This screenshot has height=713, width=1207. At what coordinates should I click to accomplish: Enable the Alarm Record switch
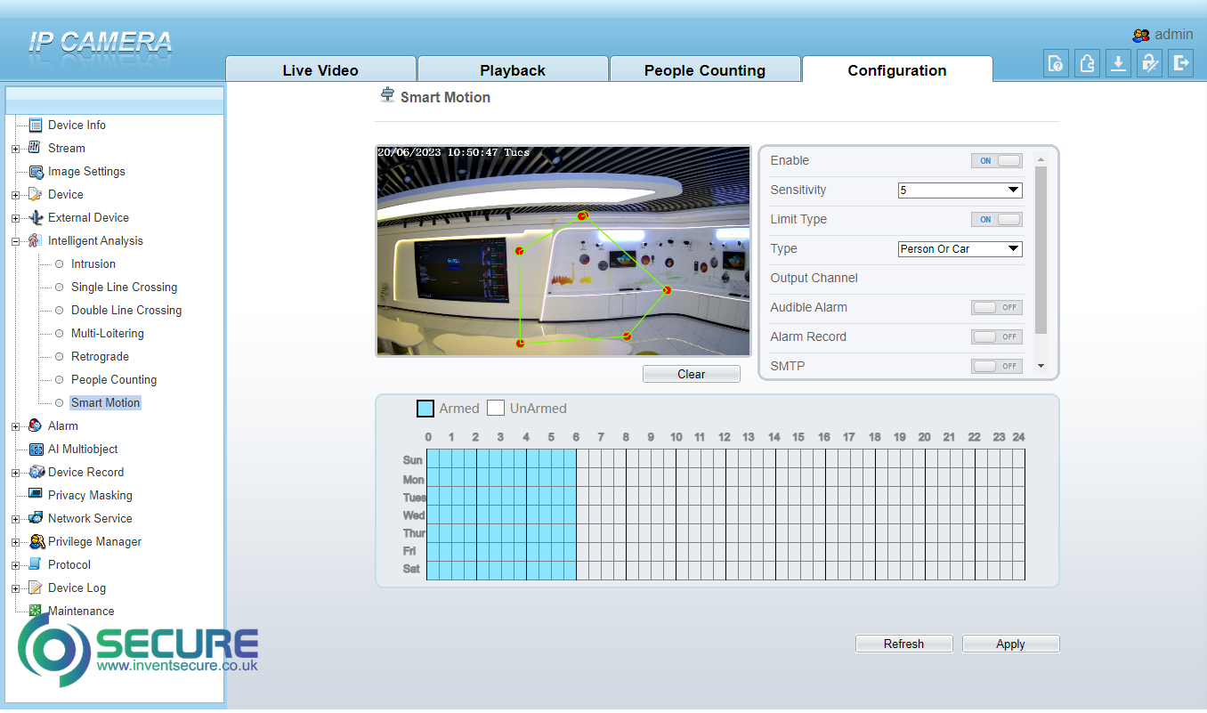(x=996, y=337)
